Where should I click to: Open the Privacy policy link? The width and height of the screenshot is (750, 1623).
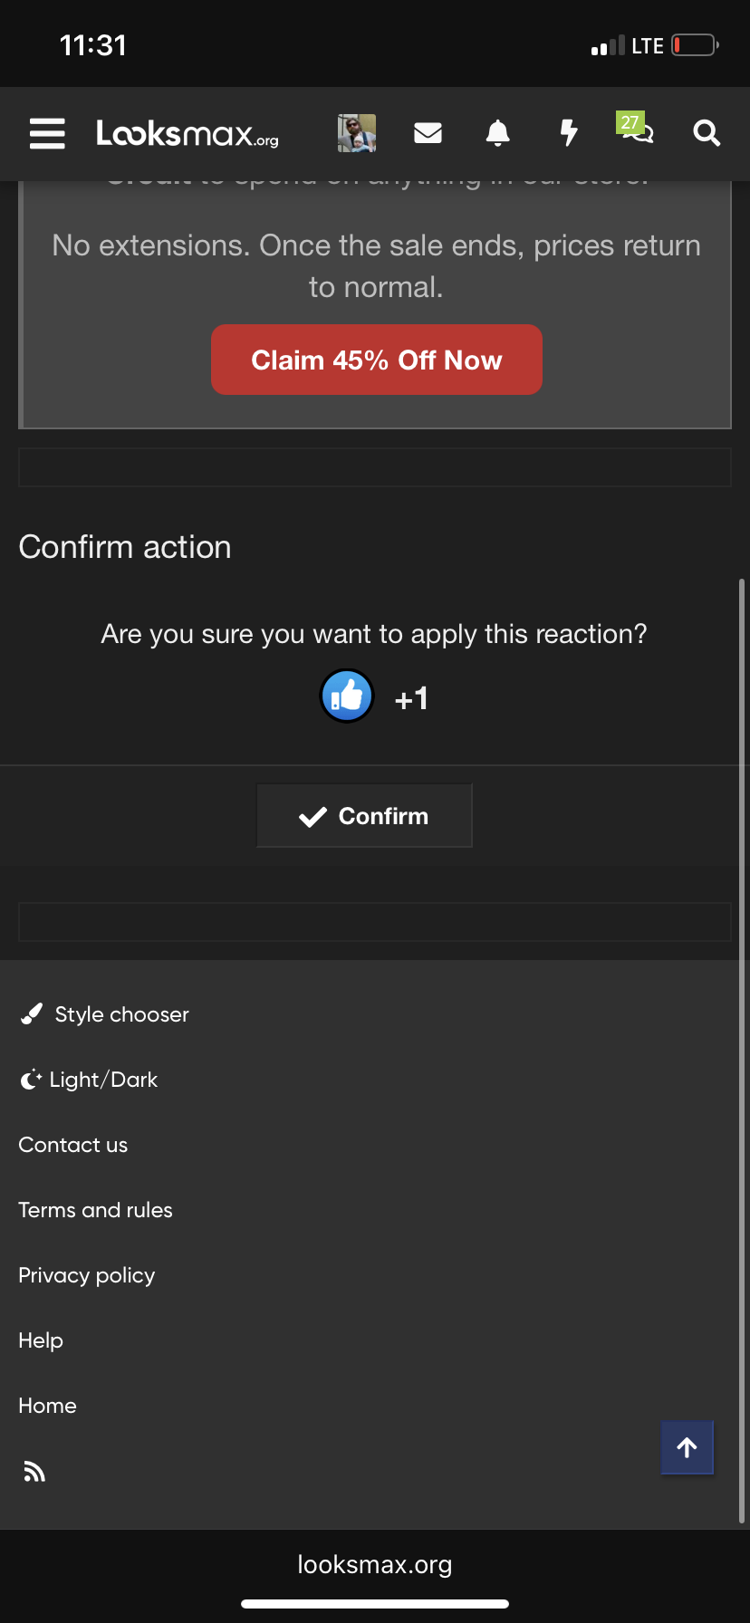tap(87, 1275)
